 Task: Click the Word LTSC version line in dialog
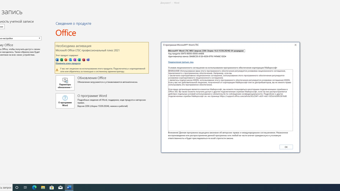[x=206, y=51]
